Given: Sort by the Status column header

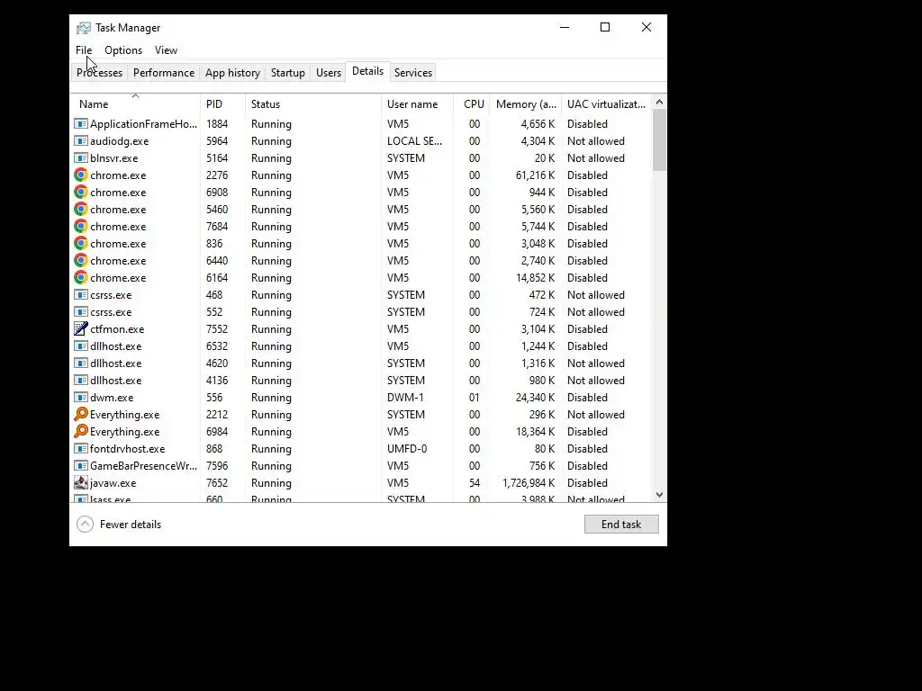Looking at the screenshot, I should coord(313,104).
